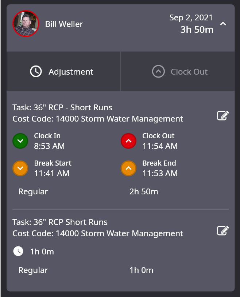Click the 11:41 AM break start time
Viewport: 240px width, 297px height.
point(52,173)
